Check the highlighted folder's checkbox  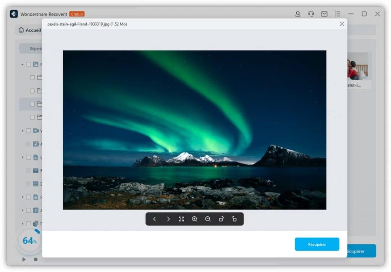pyautogui.click(x=32, y=104)
